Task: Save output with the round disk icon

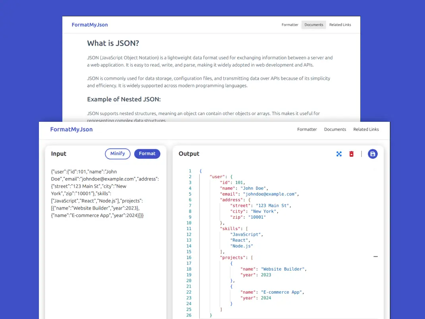Action: pyautogui.click(x=372, y=154)
